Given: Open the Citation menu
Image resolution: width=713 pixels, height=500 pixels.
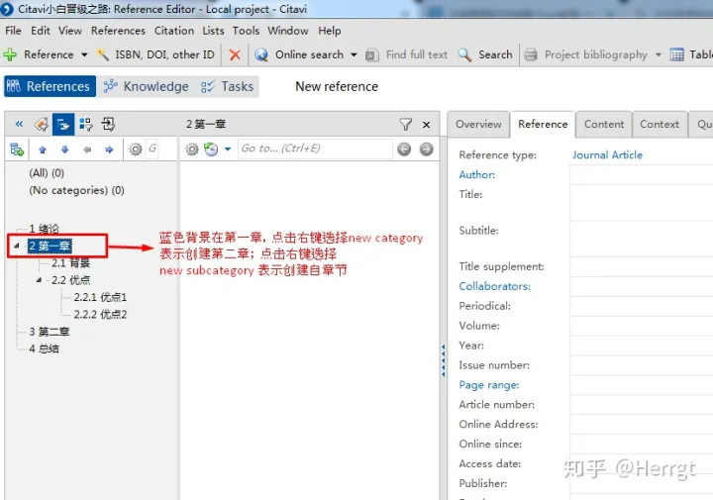Looking at the screenshot, I should point(174,31).
